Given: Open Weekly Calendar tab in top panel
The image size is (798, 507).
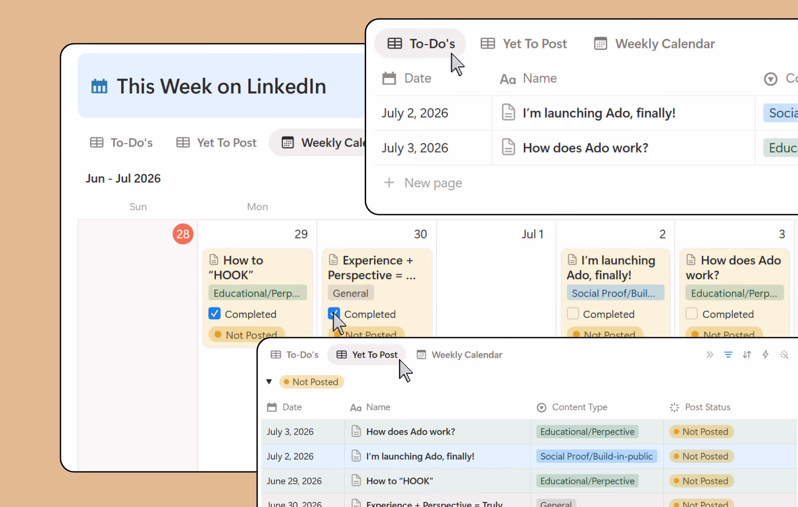Looking at the screenshot, I should [x=654, y=44].
